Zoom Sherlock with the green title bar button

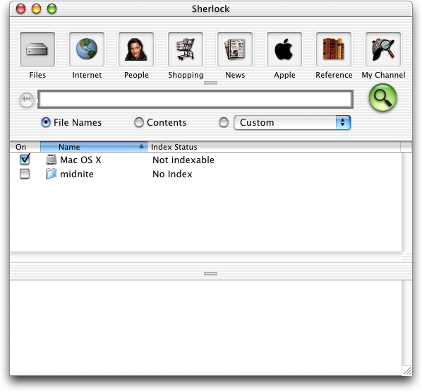(x=52, y=8)
